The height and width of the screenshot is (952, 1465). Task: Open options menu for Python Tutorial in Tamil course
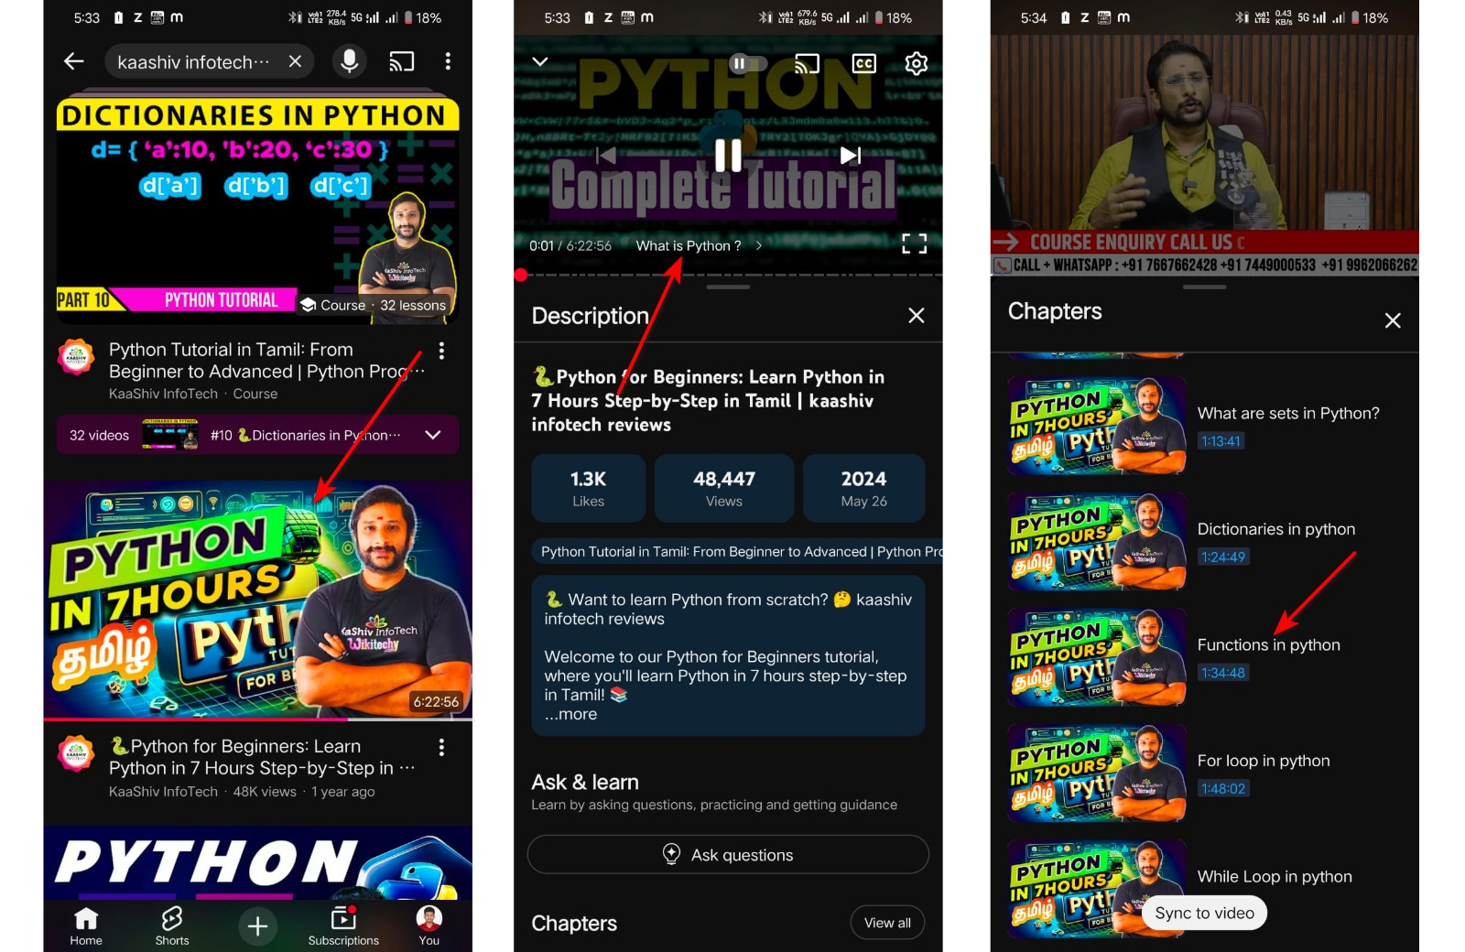coord(441,351)
